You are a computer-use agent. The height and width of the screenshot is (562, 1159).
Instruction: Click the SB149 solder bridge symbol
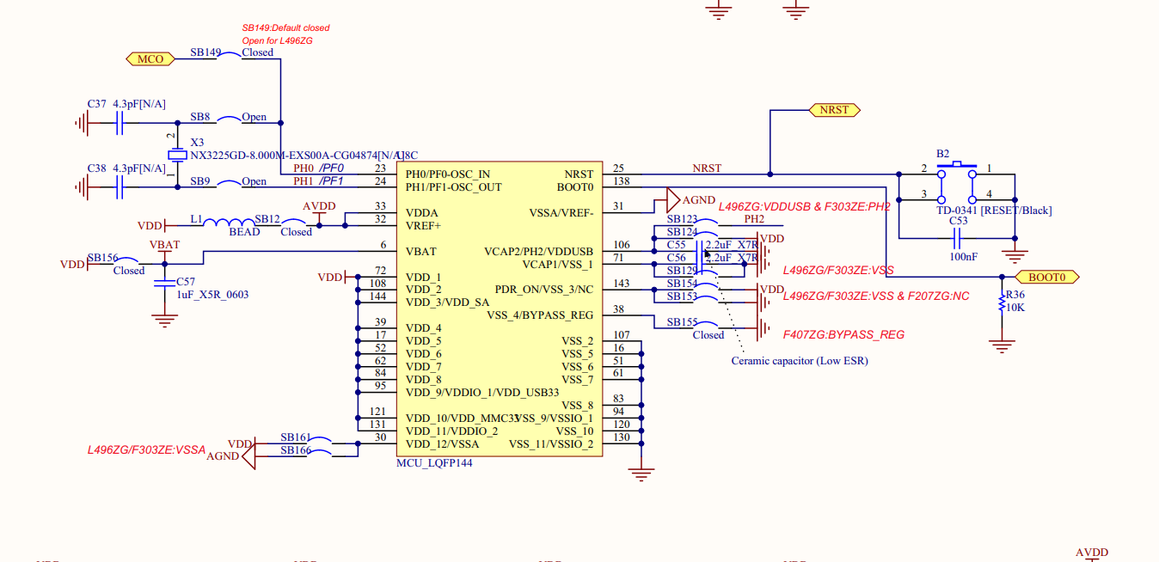tap(230, 58)
